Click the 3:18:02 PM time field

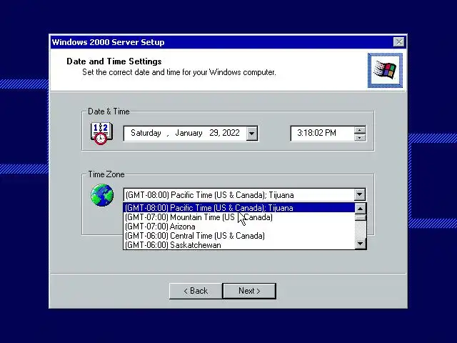click(x=322, y=134)
